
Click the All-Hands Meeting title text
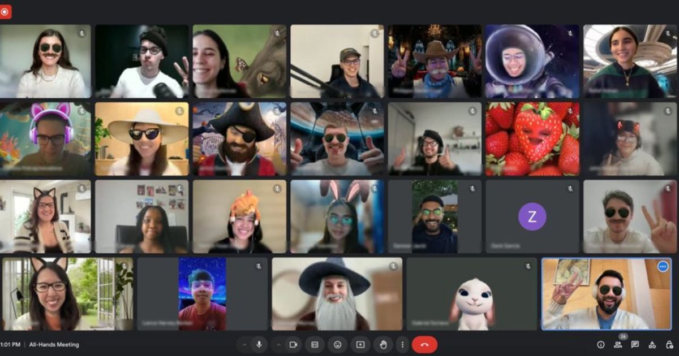54,345
